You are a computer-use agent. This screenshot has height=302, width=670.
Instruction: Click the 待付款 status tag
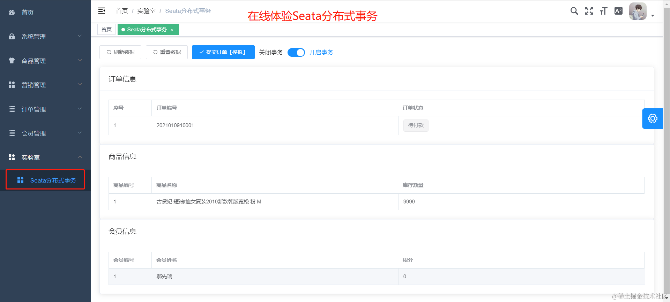click(416, 125)
